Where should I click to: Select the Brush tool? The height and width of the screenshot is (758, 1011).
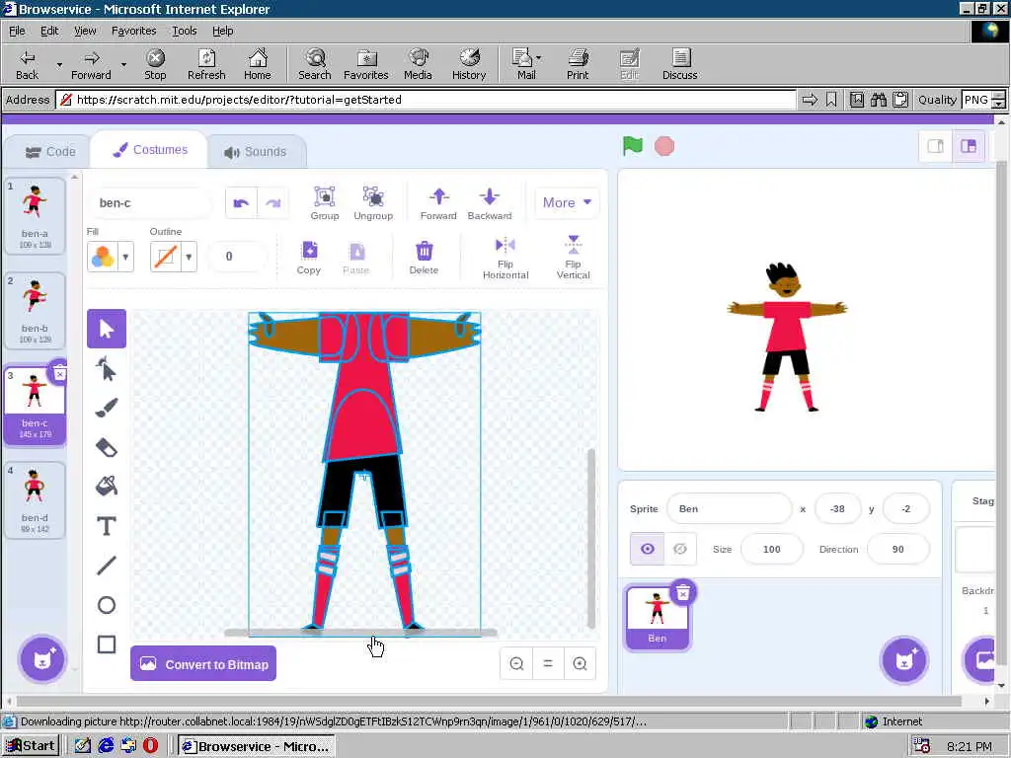(107, 408)
